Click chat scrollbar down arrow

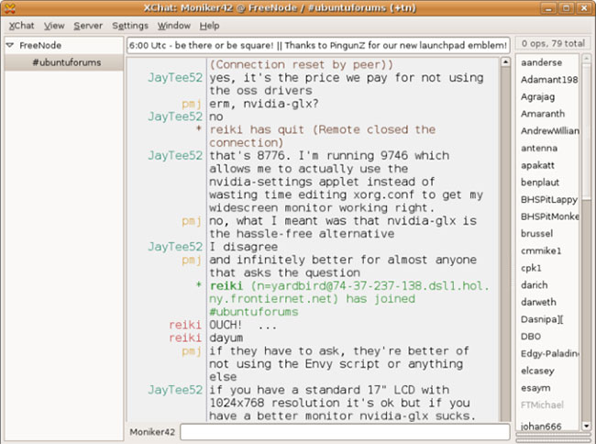click(x=503, y=416)
